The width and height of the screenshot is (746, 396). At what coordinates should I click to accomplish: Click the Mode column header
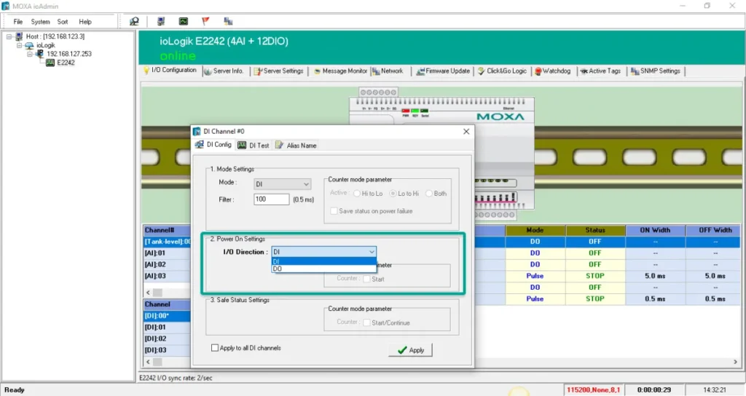click(535, 230)
